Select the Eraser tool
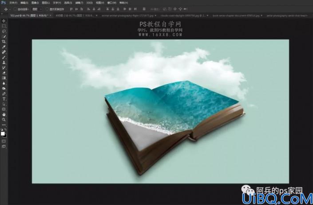Screen dimensions: 313x205 coord(4,73)
